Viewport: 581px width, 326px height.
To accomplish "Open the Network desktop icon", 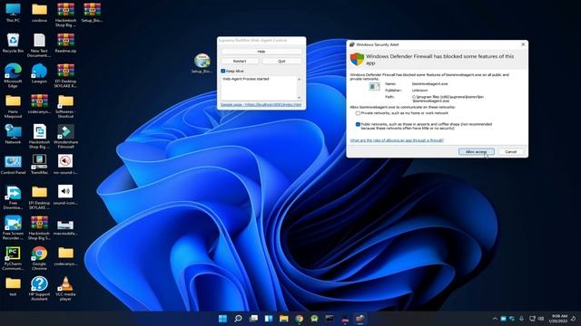I will (13, 134).
